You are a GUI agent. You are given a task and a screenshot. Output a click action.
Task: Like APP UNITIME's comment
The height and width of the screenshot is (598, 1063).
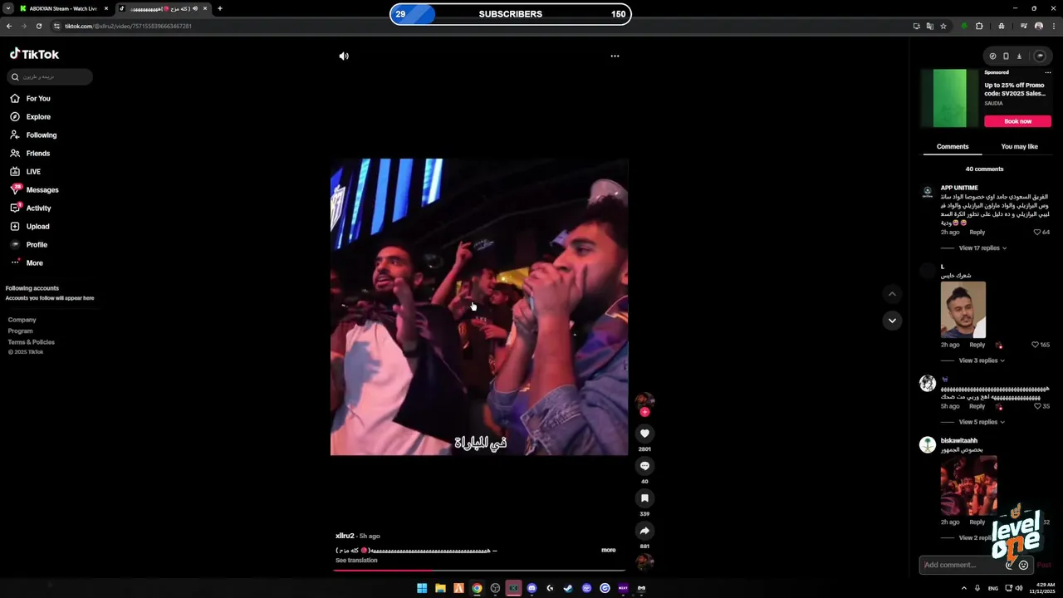[x=1037, y=233]
